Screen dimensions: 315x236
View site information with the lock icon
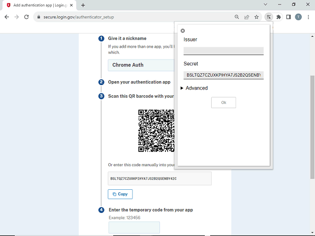(x=39, y=17)
